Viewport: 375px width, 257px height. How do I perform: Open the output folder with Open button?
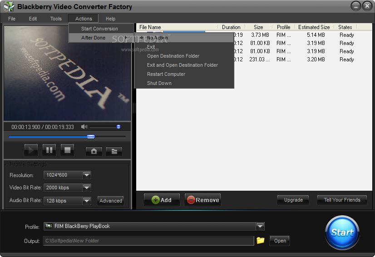280,241
